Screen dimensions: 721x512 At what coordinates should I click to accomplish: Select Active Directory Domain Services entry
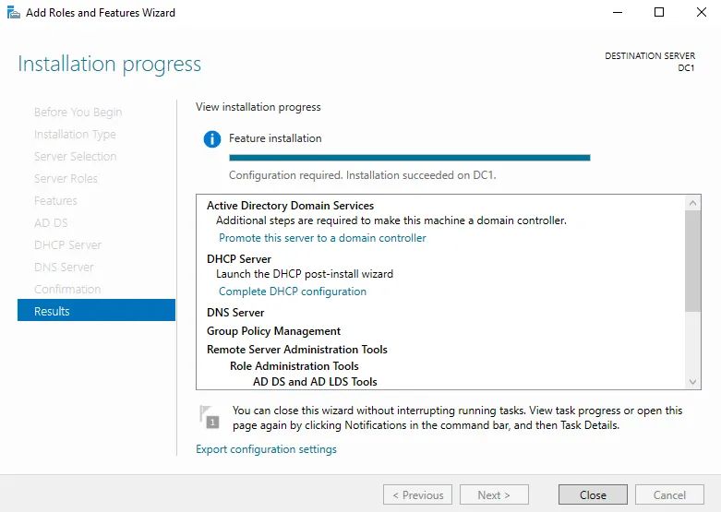(290, 206)
